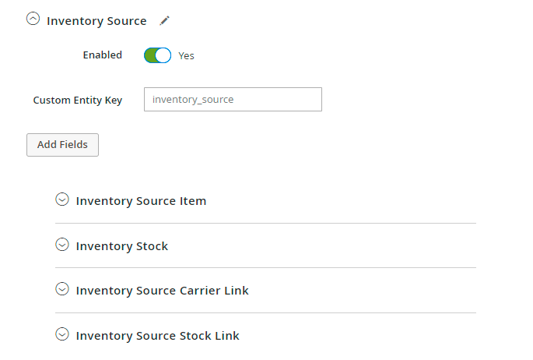The height and width of the screenshot is (360, 533).
Task: Click the Inventory Stock chevron icon
Action: [62, 245]
